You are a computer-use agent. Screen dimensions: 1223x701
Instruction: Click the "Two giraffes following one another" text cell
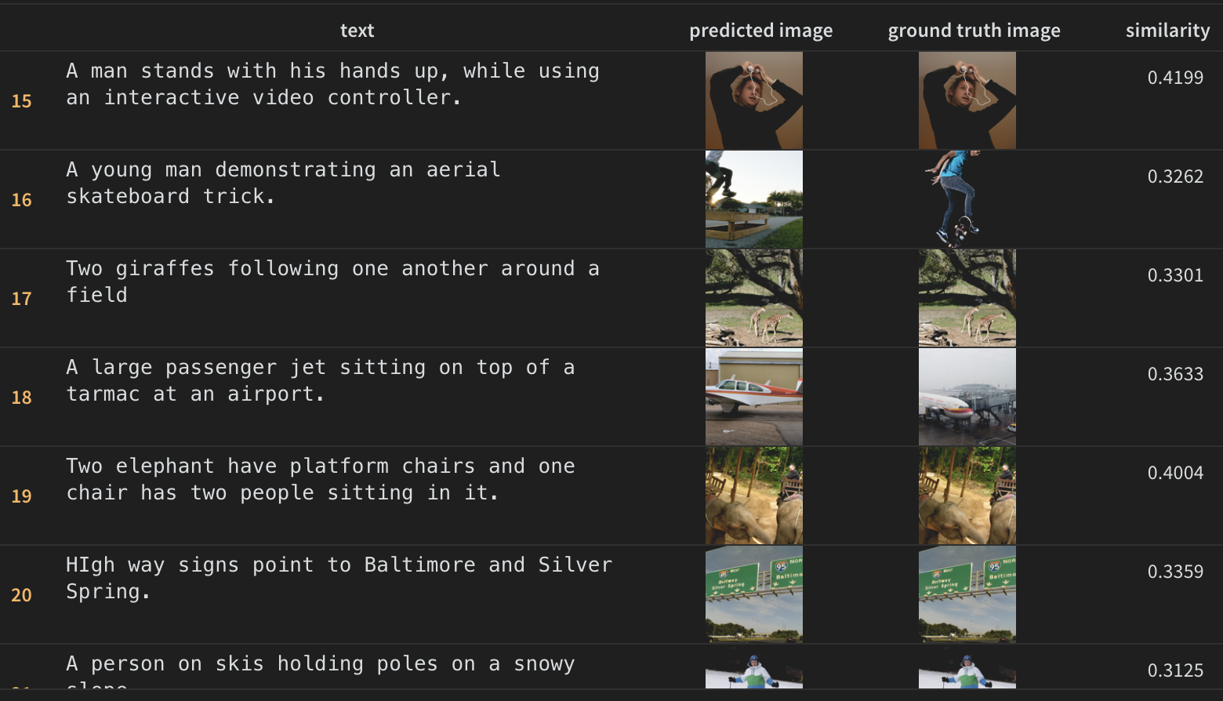(332, 281)
